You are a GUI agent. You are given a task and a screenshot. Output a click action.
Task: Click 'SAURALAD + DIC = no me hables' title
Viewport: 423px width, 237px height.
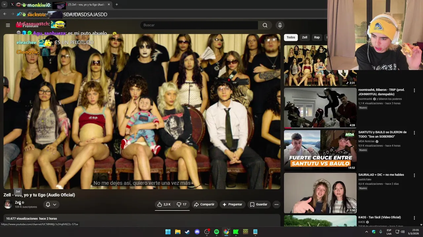pos(381,175)
